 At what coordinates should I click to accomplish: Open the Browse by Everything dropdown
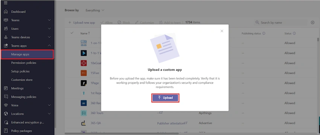(x=95, y=10)
